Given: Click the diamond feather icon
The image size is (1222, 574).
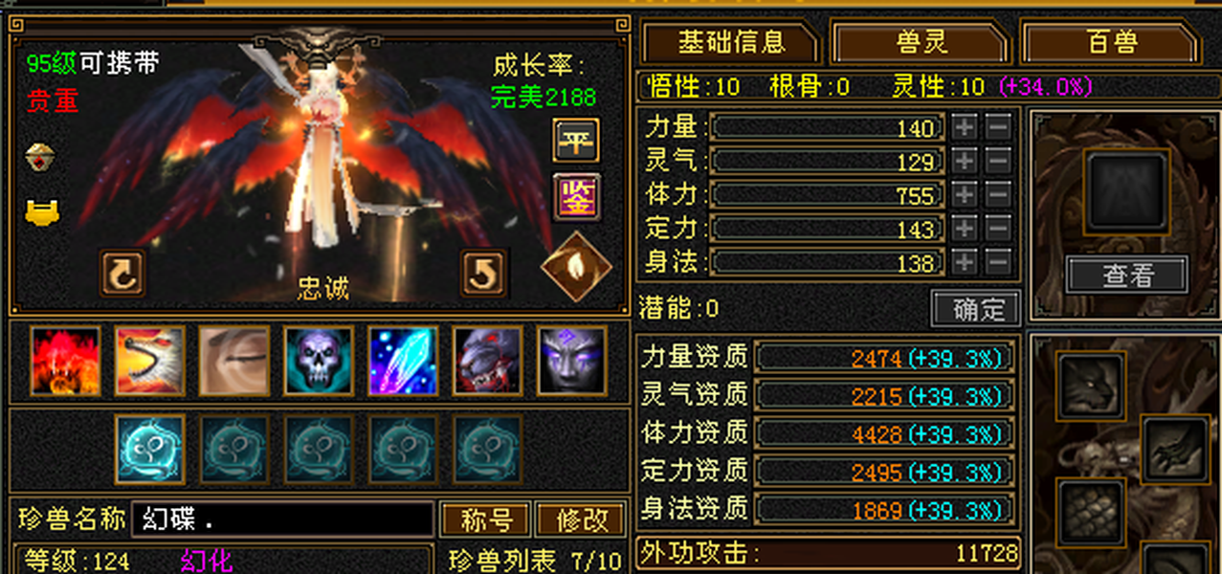Looking at the screenshot, I should [x=576, y=267].
